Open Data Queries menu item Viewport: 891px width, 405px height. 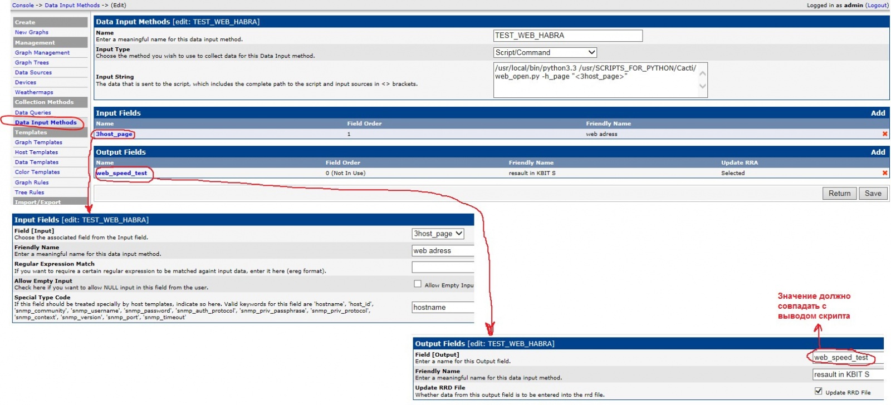[33, 113]
